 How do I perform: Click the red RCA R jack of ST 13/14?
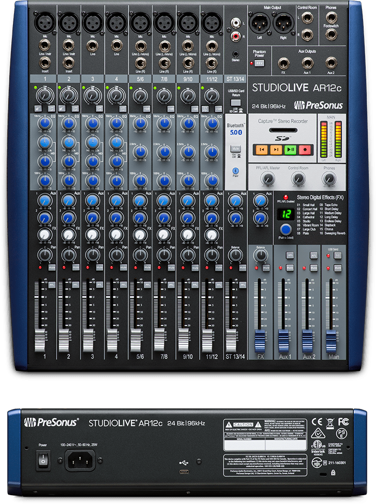(x=236, y=36)
